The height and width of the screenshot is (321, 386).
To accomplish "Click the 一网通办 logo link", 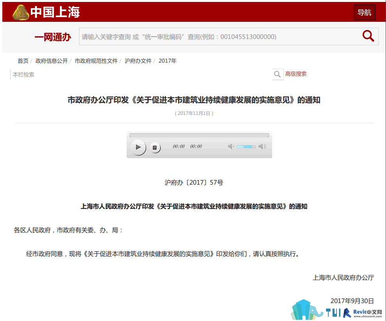I will [x=53, y=37].
